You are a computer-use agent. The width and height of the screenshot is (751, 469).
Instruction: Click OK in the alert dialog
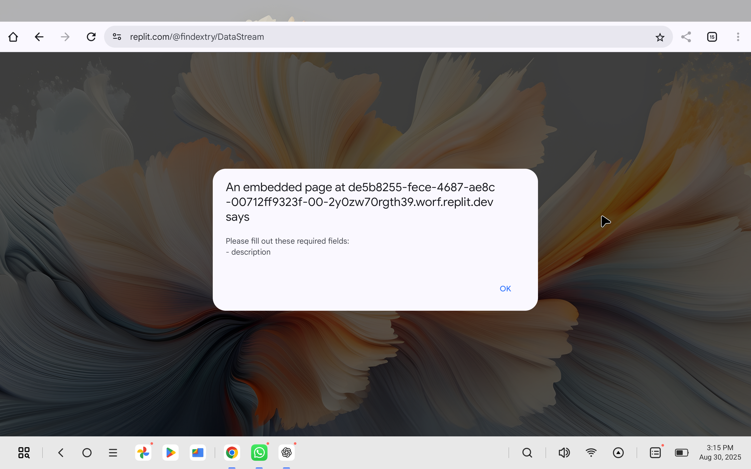[x=505, y=289]
